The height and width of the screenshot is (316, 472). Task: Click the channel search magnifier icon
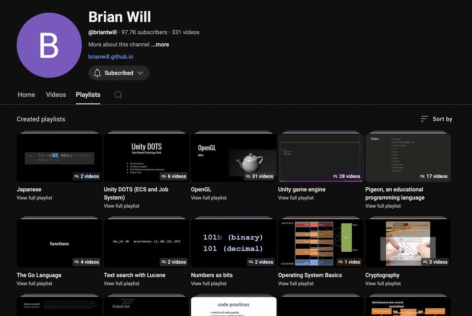[x=118, y=95]
